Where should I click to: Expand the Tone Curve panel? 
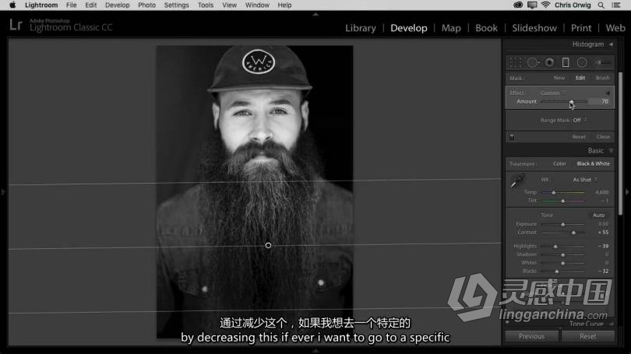612,324
